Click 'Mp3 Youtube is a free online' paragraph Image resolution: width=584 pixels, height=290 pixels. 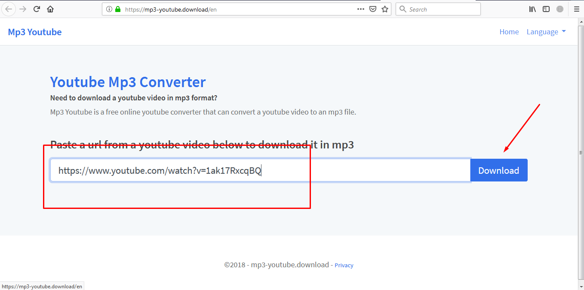click(203, 112)
